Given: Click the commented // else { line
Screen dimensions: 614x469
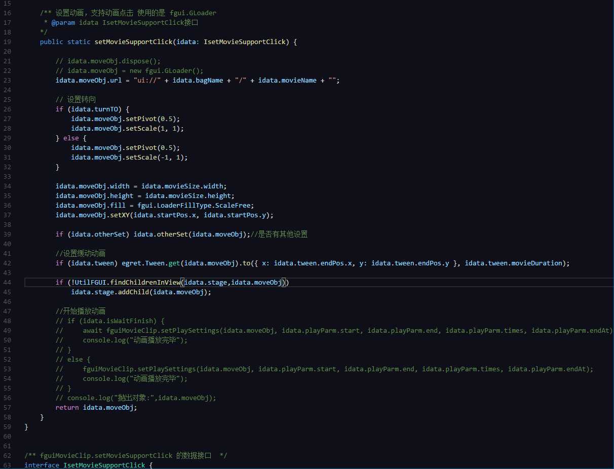Looking at the screenshot, I should [x=73, y=359].
